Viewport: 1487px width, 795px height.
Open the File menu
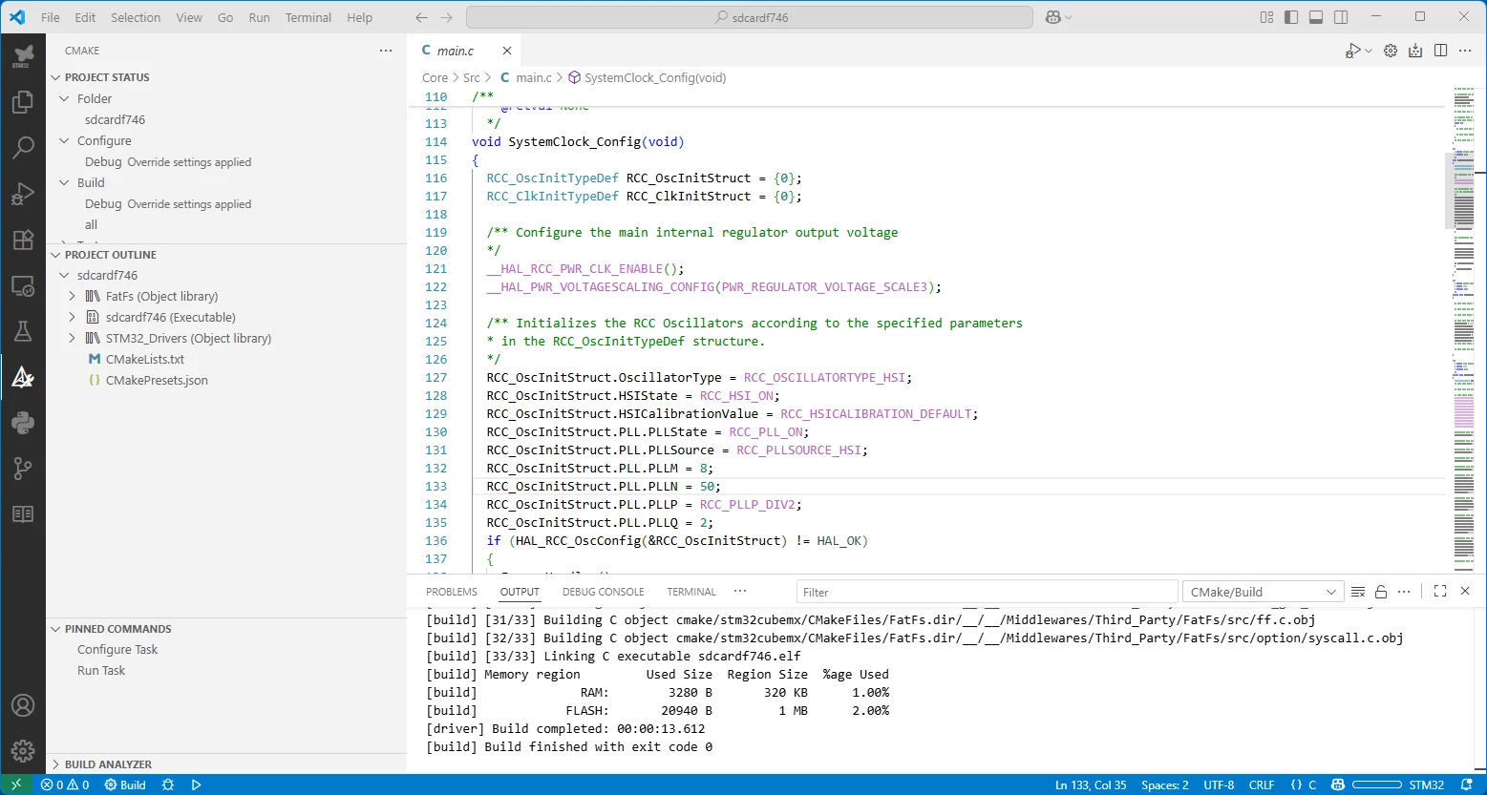coord(51,17)
